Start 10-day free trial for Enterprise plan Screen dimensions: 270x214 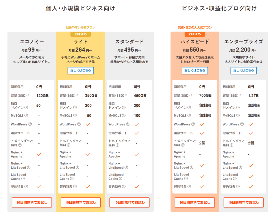244,202
